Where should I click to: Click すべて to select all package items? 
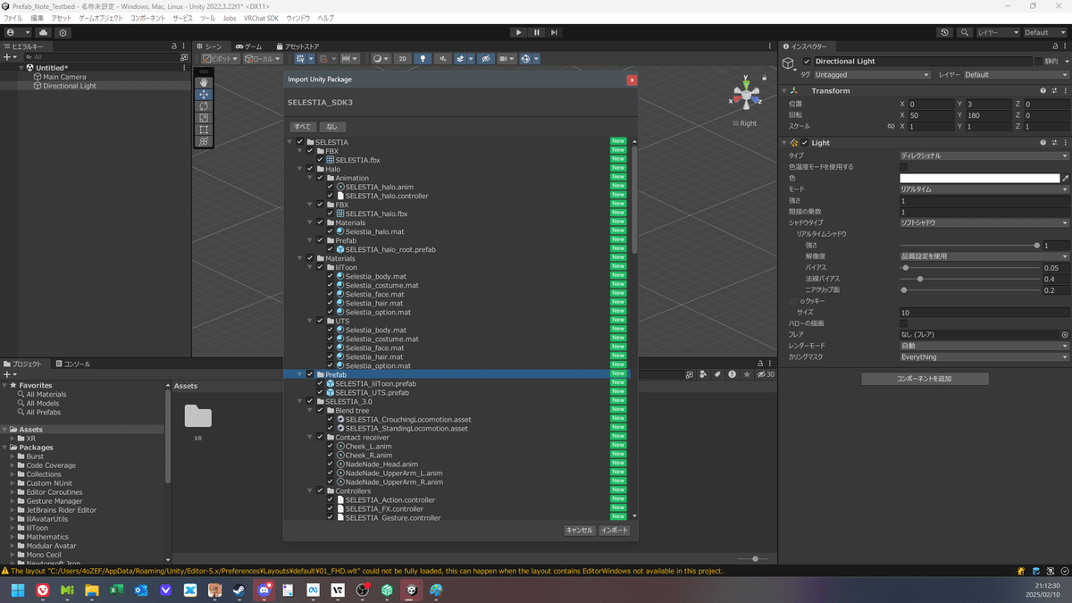[x=303, y=126]
